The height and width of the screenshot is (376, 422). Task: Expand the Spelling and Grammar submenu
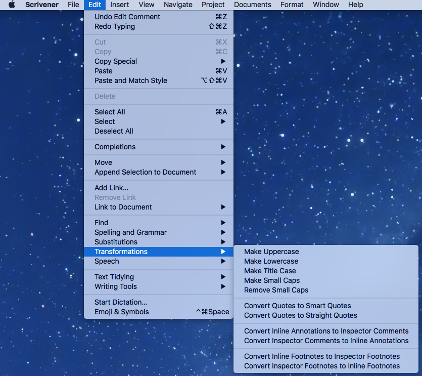click(159, 232)
